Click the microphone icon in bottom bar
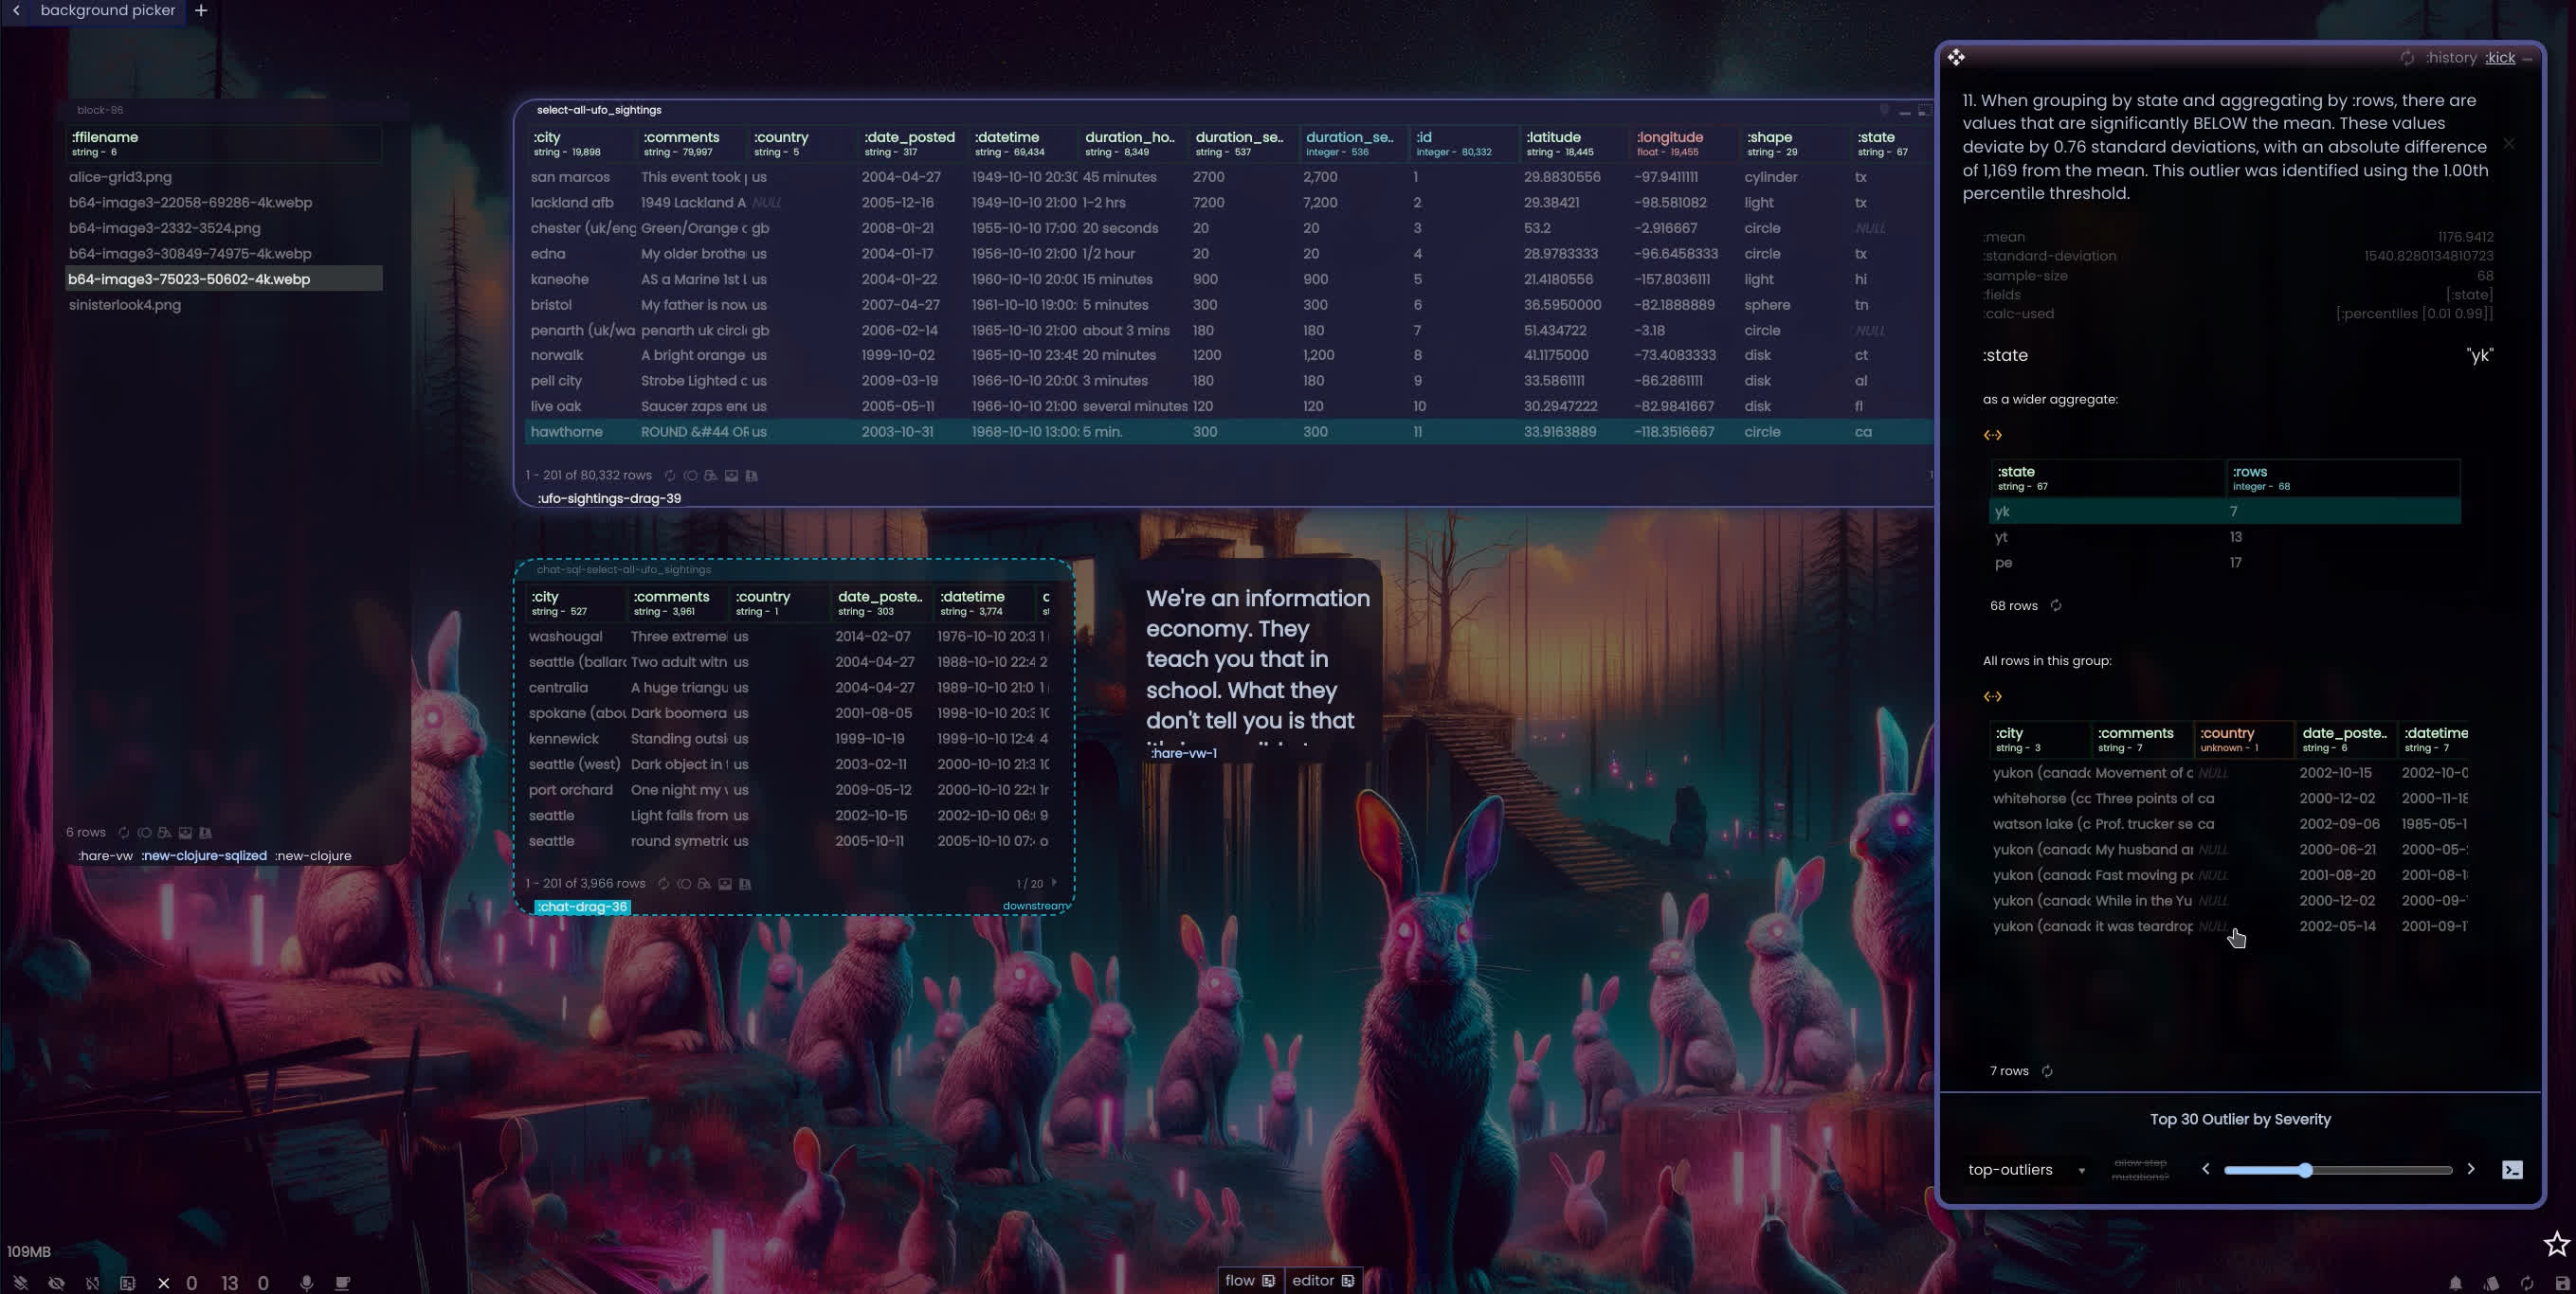Image resolution: width=2576 pixels, height=1294 pixels. point(306,1283)
